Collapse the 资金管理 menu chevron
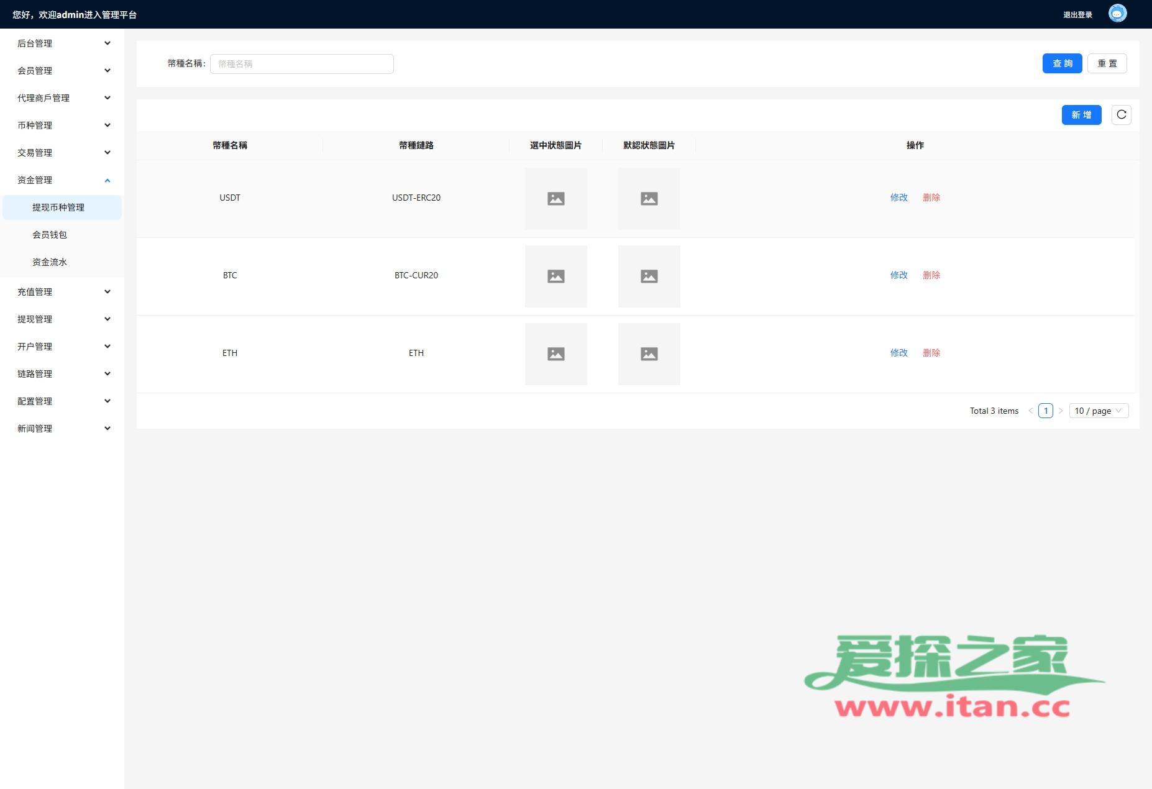The height and width of the screenshot is (789, 1152). [107, 180]
